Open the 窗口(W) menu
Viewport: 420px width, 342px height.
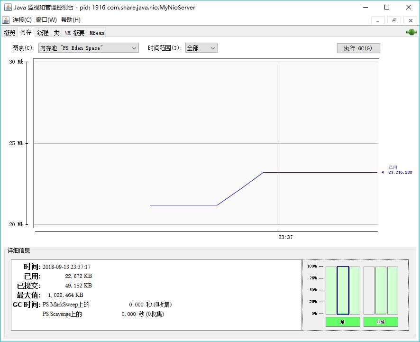(46, 20)
